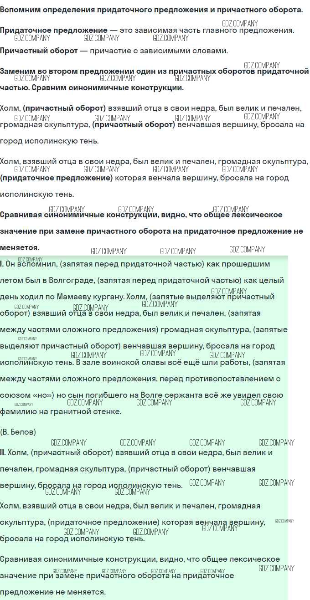Click the top heading starting with "Вспомним определения"
The image size is (310, 600).
[151, 10]
